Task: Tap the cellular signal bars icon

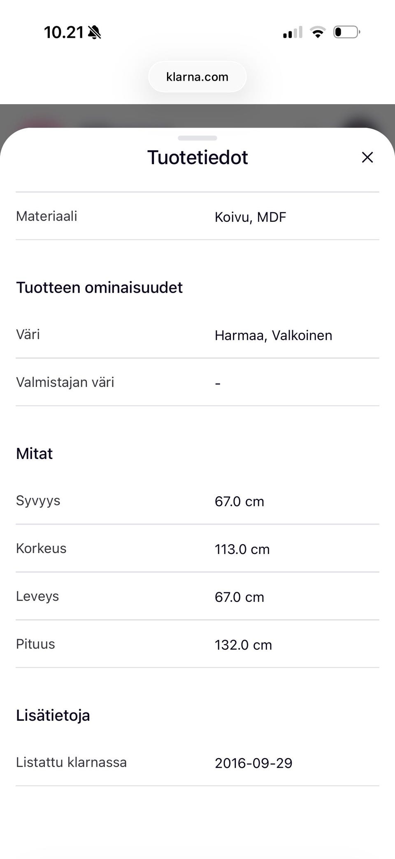Action: tap(293, 32)
